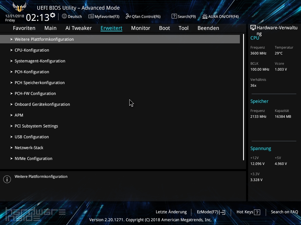Open NVMe Configuration submenu

coord(33,158)
